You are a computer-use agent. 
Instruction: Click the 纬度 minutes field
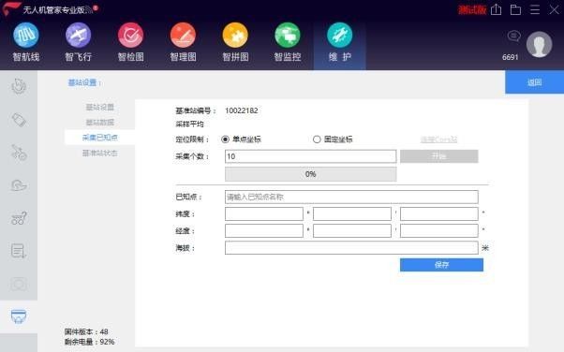(351, 214)
